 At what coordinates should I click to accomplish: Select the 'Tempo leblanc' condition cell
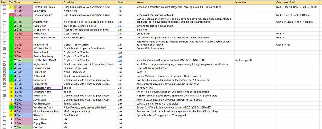click(90, 103)
